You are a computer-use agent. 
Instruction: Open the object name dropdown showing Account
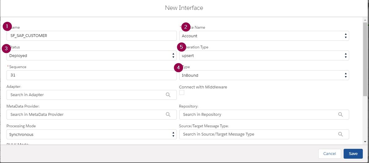point(264,36)
